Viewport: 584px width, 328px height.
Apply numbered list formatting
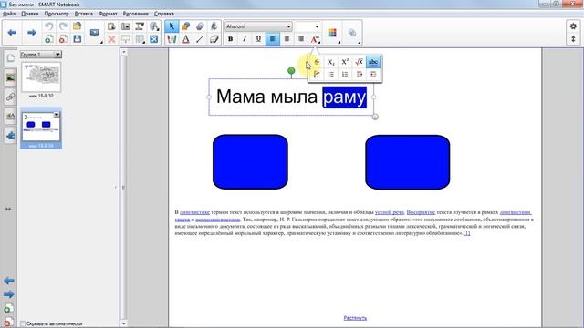[345, 75]
